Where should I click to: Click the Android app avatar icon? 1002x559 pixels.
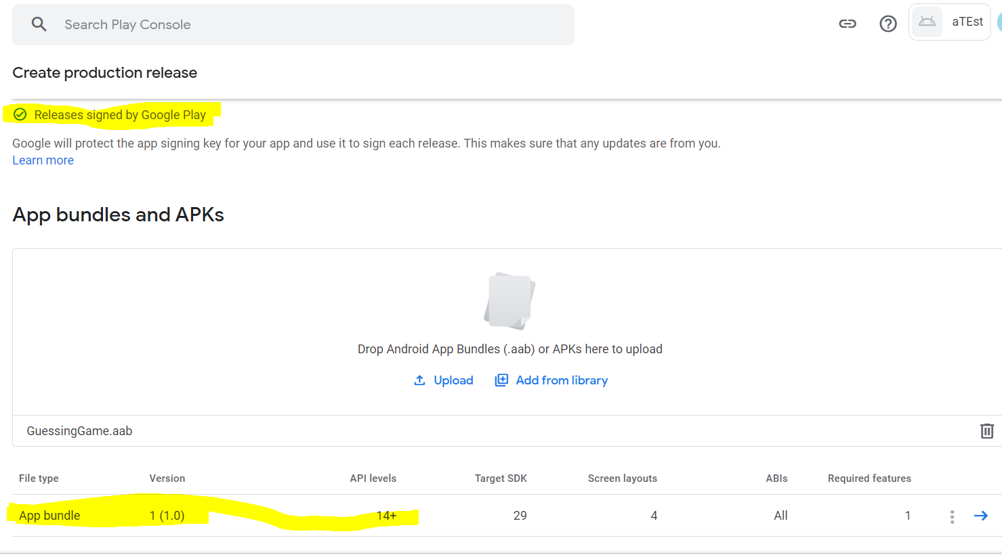(927, 22)
